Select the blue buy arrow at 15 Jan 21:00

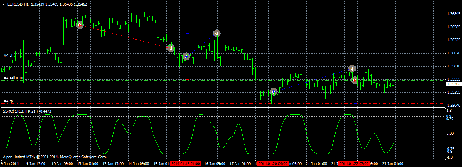(x=186, y=56)
